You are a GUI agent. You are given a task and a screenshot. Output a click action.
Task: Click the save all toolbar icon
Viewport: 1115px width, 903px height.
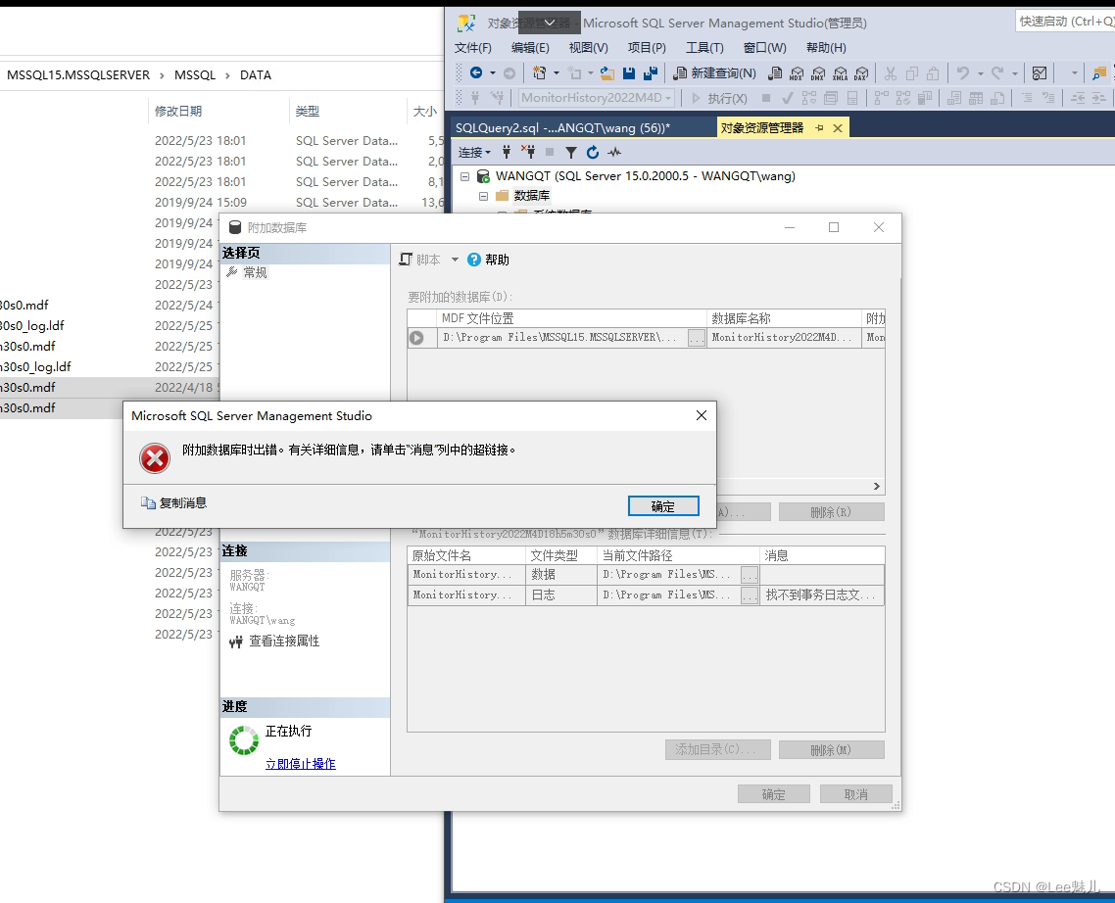pos(650,72)
